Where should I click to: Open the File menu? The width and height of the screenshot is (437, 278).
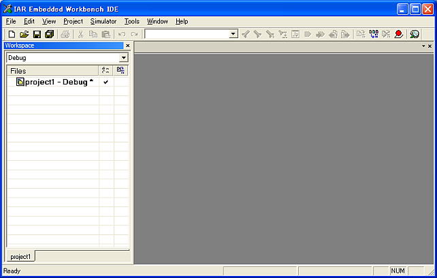click(11, 21)
